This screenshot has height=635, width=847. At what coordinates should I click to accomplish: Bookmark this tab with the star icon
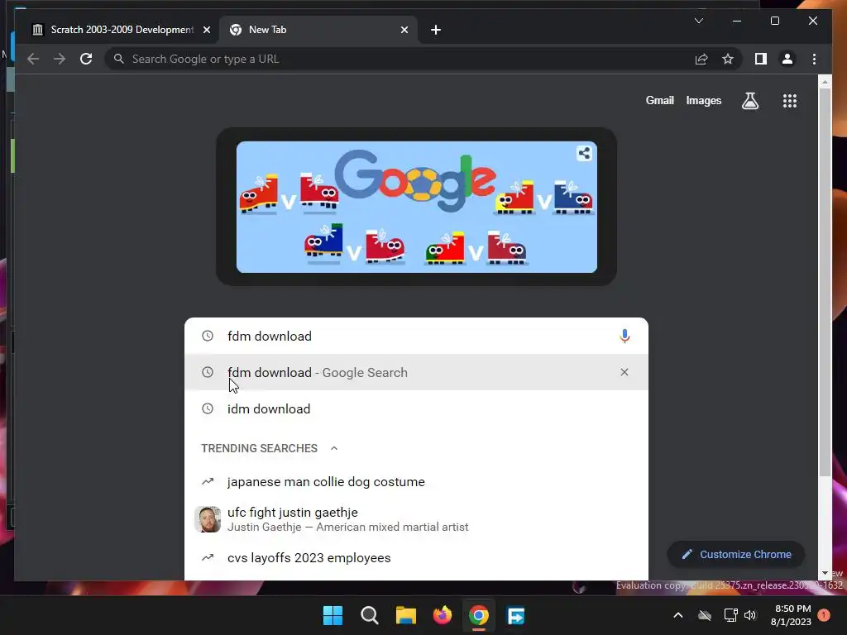[x=728, y=59]
